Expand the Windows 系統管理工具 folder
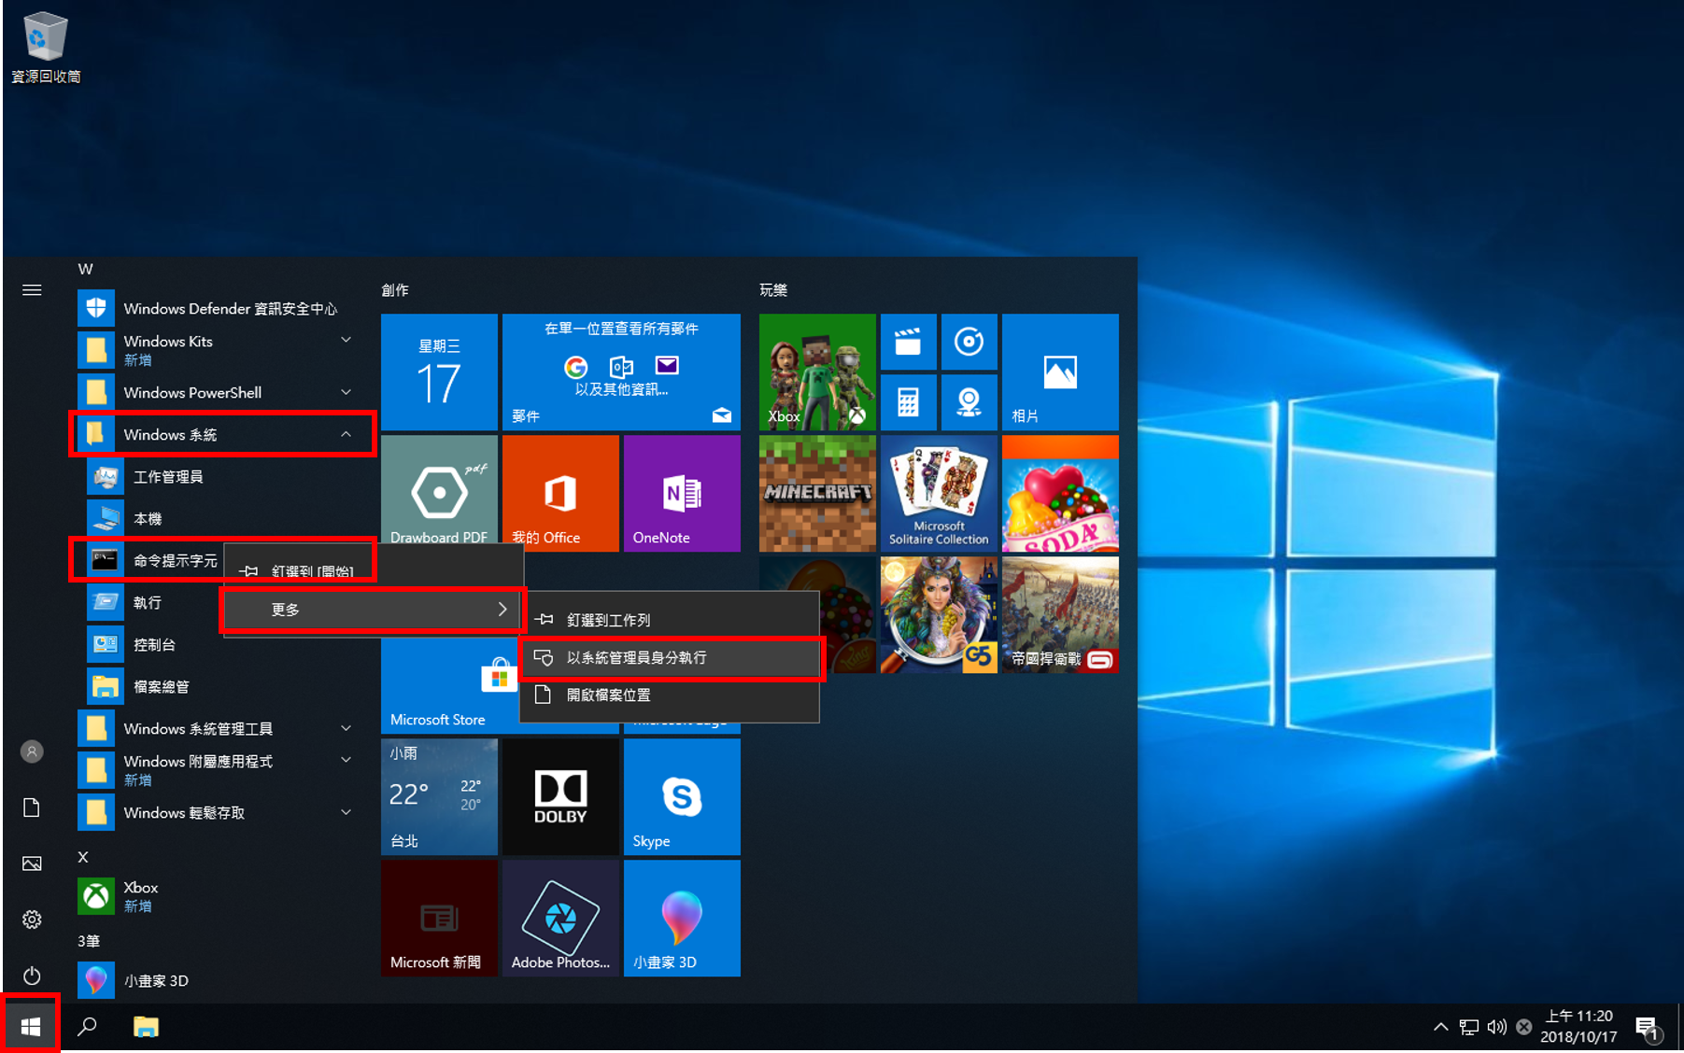This screenshot has width=1684, height=1053. tap(219, 728)
